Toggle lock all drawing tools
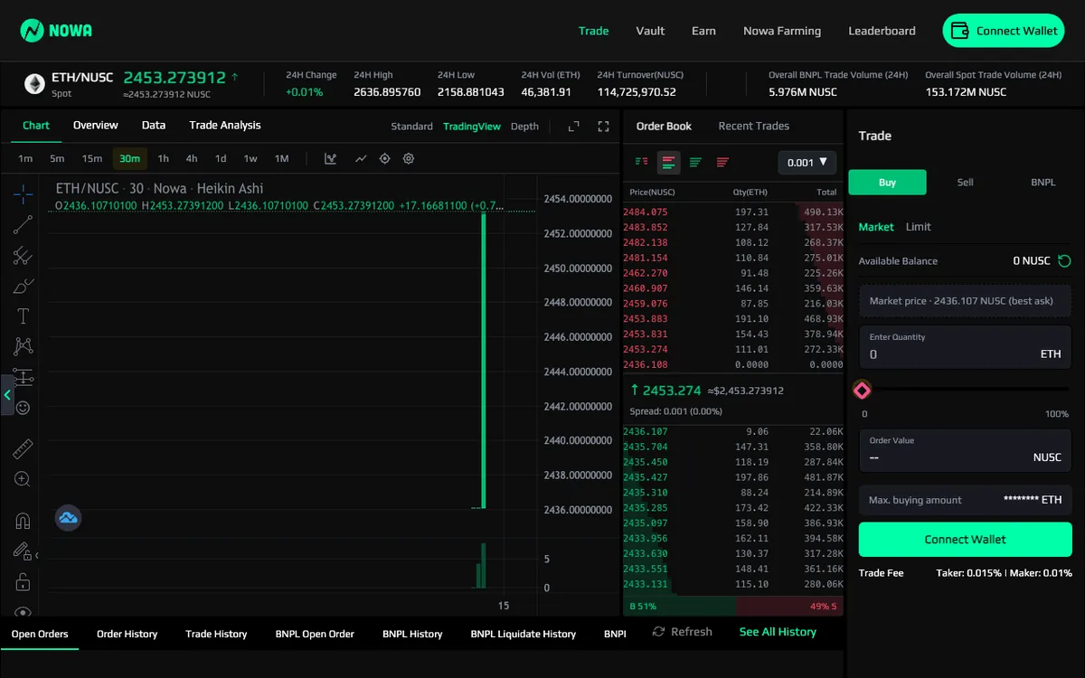Image resolution: width=1085 pixels, height=678 pixels. (24, 581)
